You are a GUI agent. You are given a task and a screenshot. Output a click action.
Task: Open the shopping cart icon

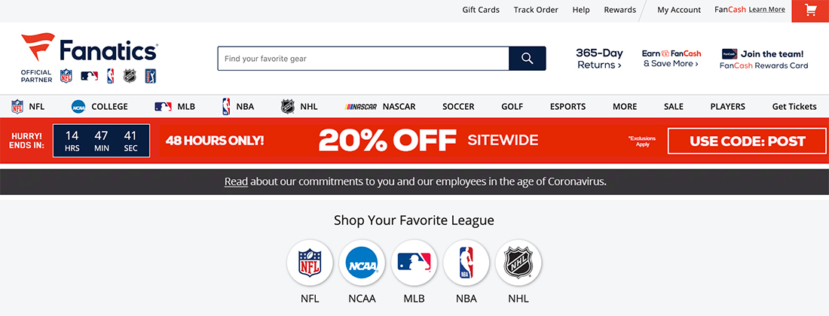[810, 10]
